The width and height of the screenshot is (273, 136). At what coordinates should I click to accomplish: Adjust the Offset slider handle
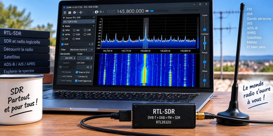pyautogui.click(x=204, y=80)
